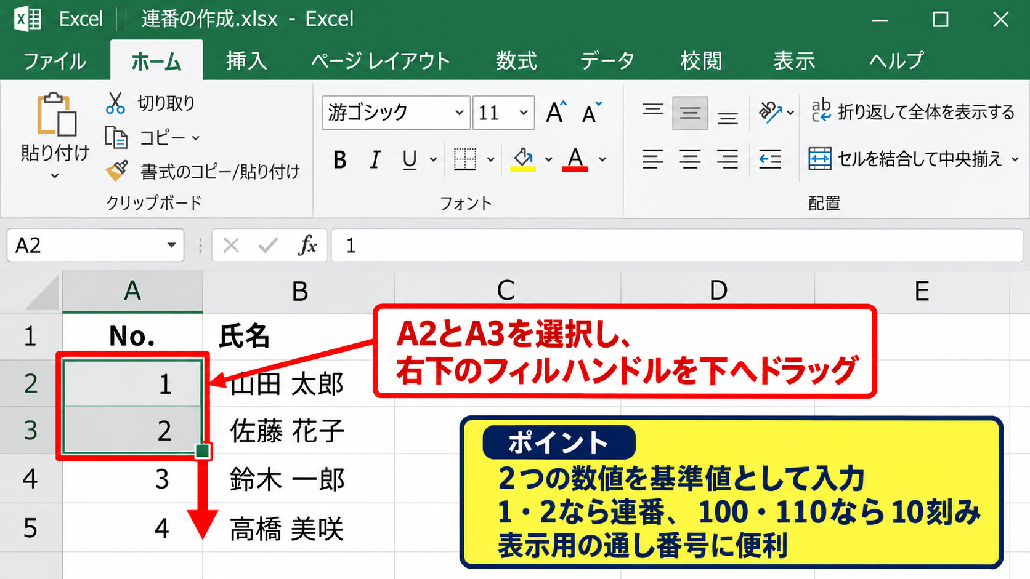Click the Cut scissors icon

(115, 103)
